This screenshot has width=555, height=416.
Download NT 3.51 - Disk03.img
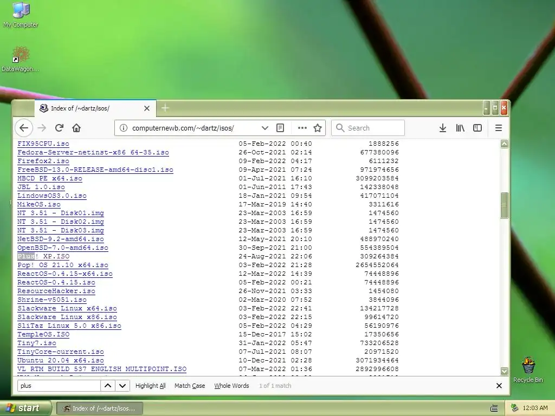tap(61, 230)
